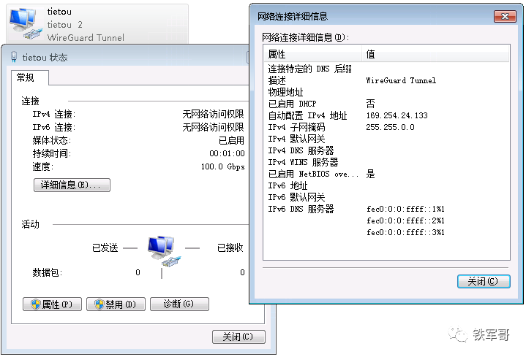Image resolution: width=526 pixels, height=357 pixels.
Task: Click the 诊断(G) button
Action: click(179, 304)
